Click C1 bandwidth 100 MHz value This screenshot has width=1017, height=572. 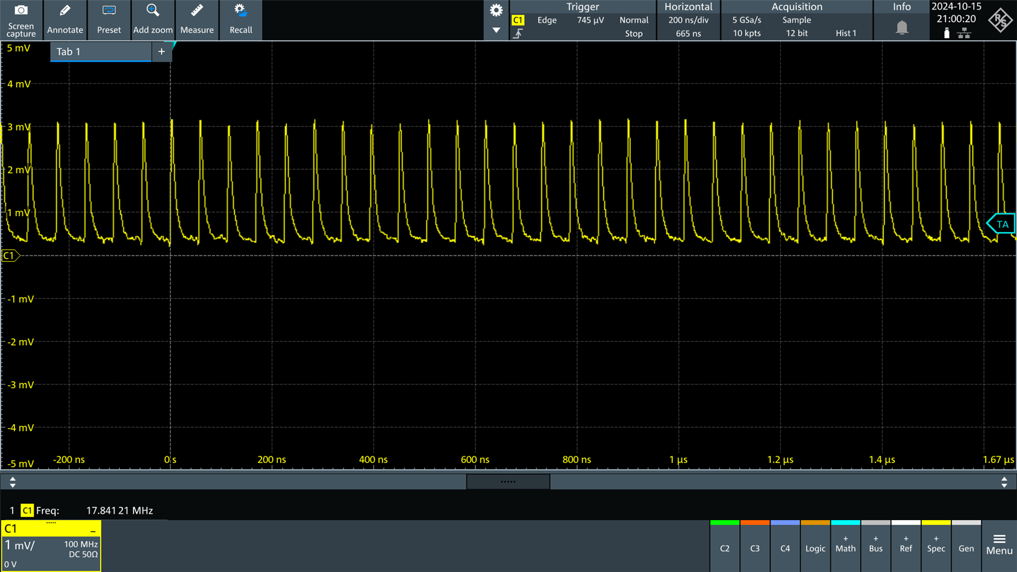tap(81, 544)
